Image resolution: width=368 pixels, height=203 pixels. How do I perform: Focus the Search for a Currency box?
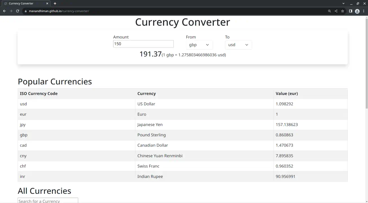tap(48, 200)
